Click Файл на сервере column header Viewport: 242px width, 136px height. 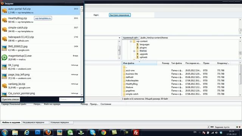(52, 104)
